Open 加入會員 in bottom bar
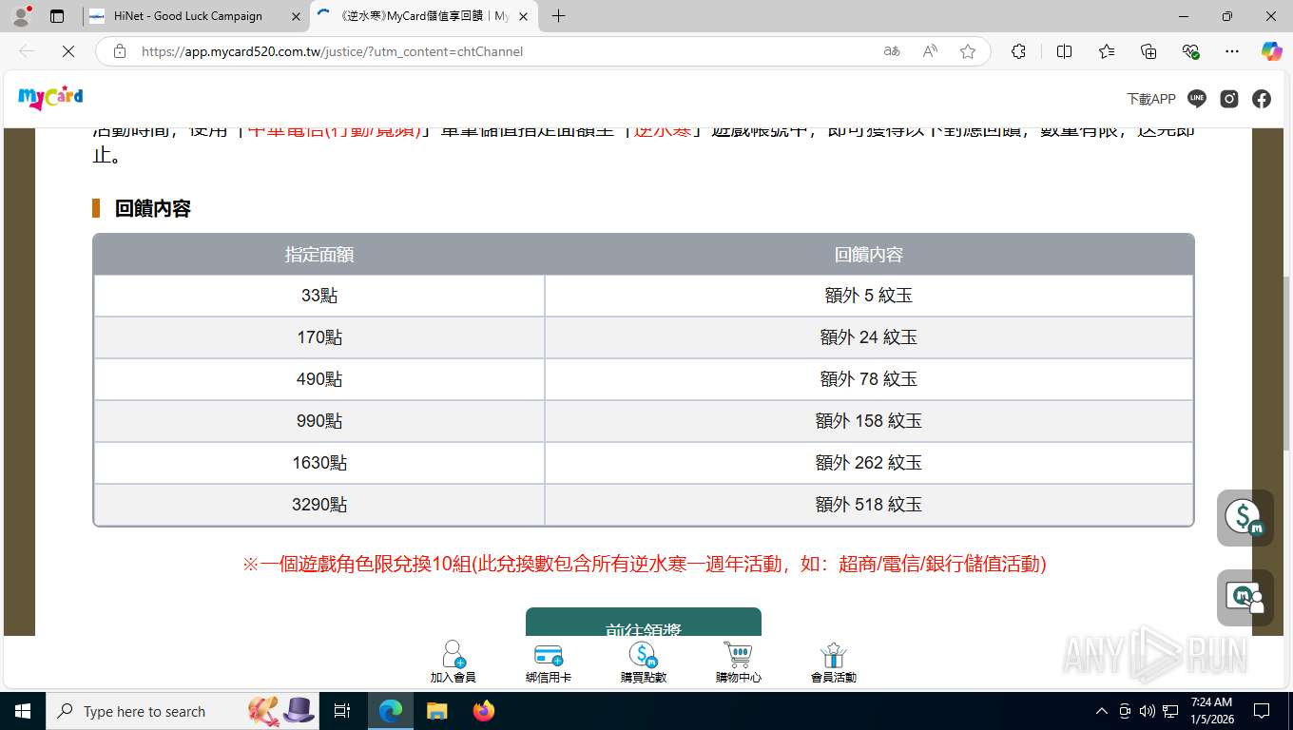1293x730 pixels. pyautogui.click(x=454, y=662)
